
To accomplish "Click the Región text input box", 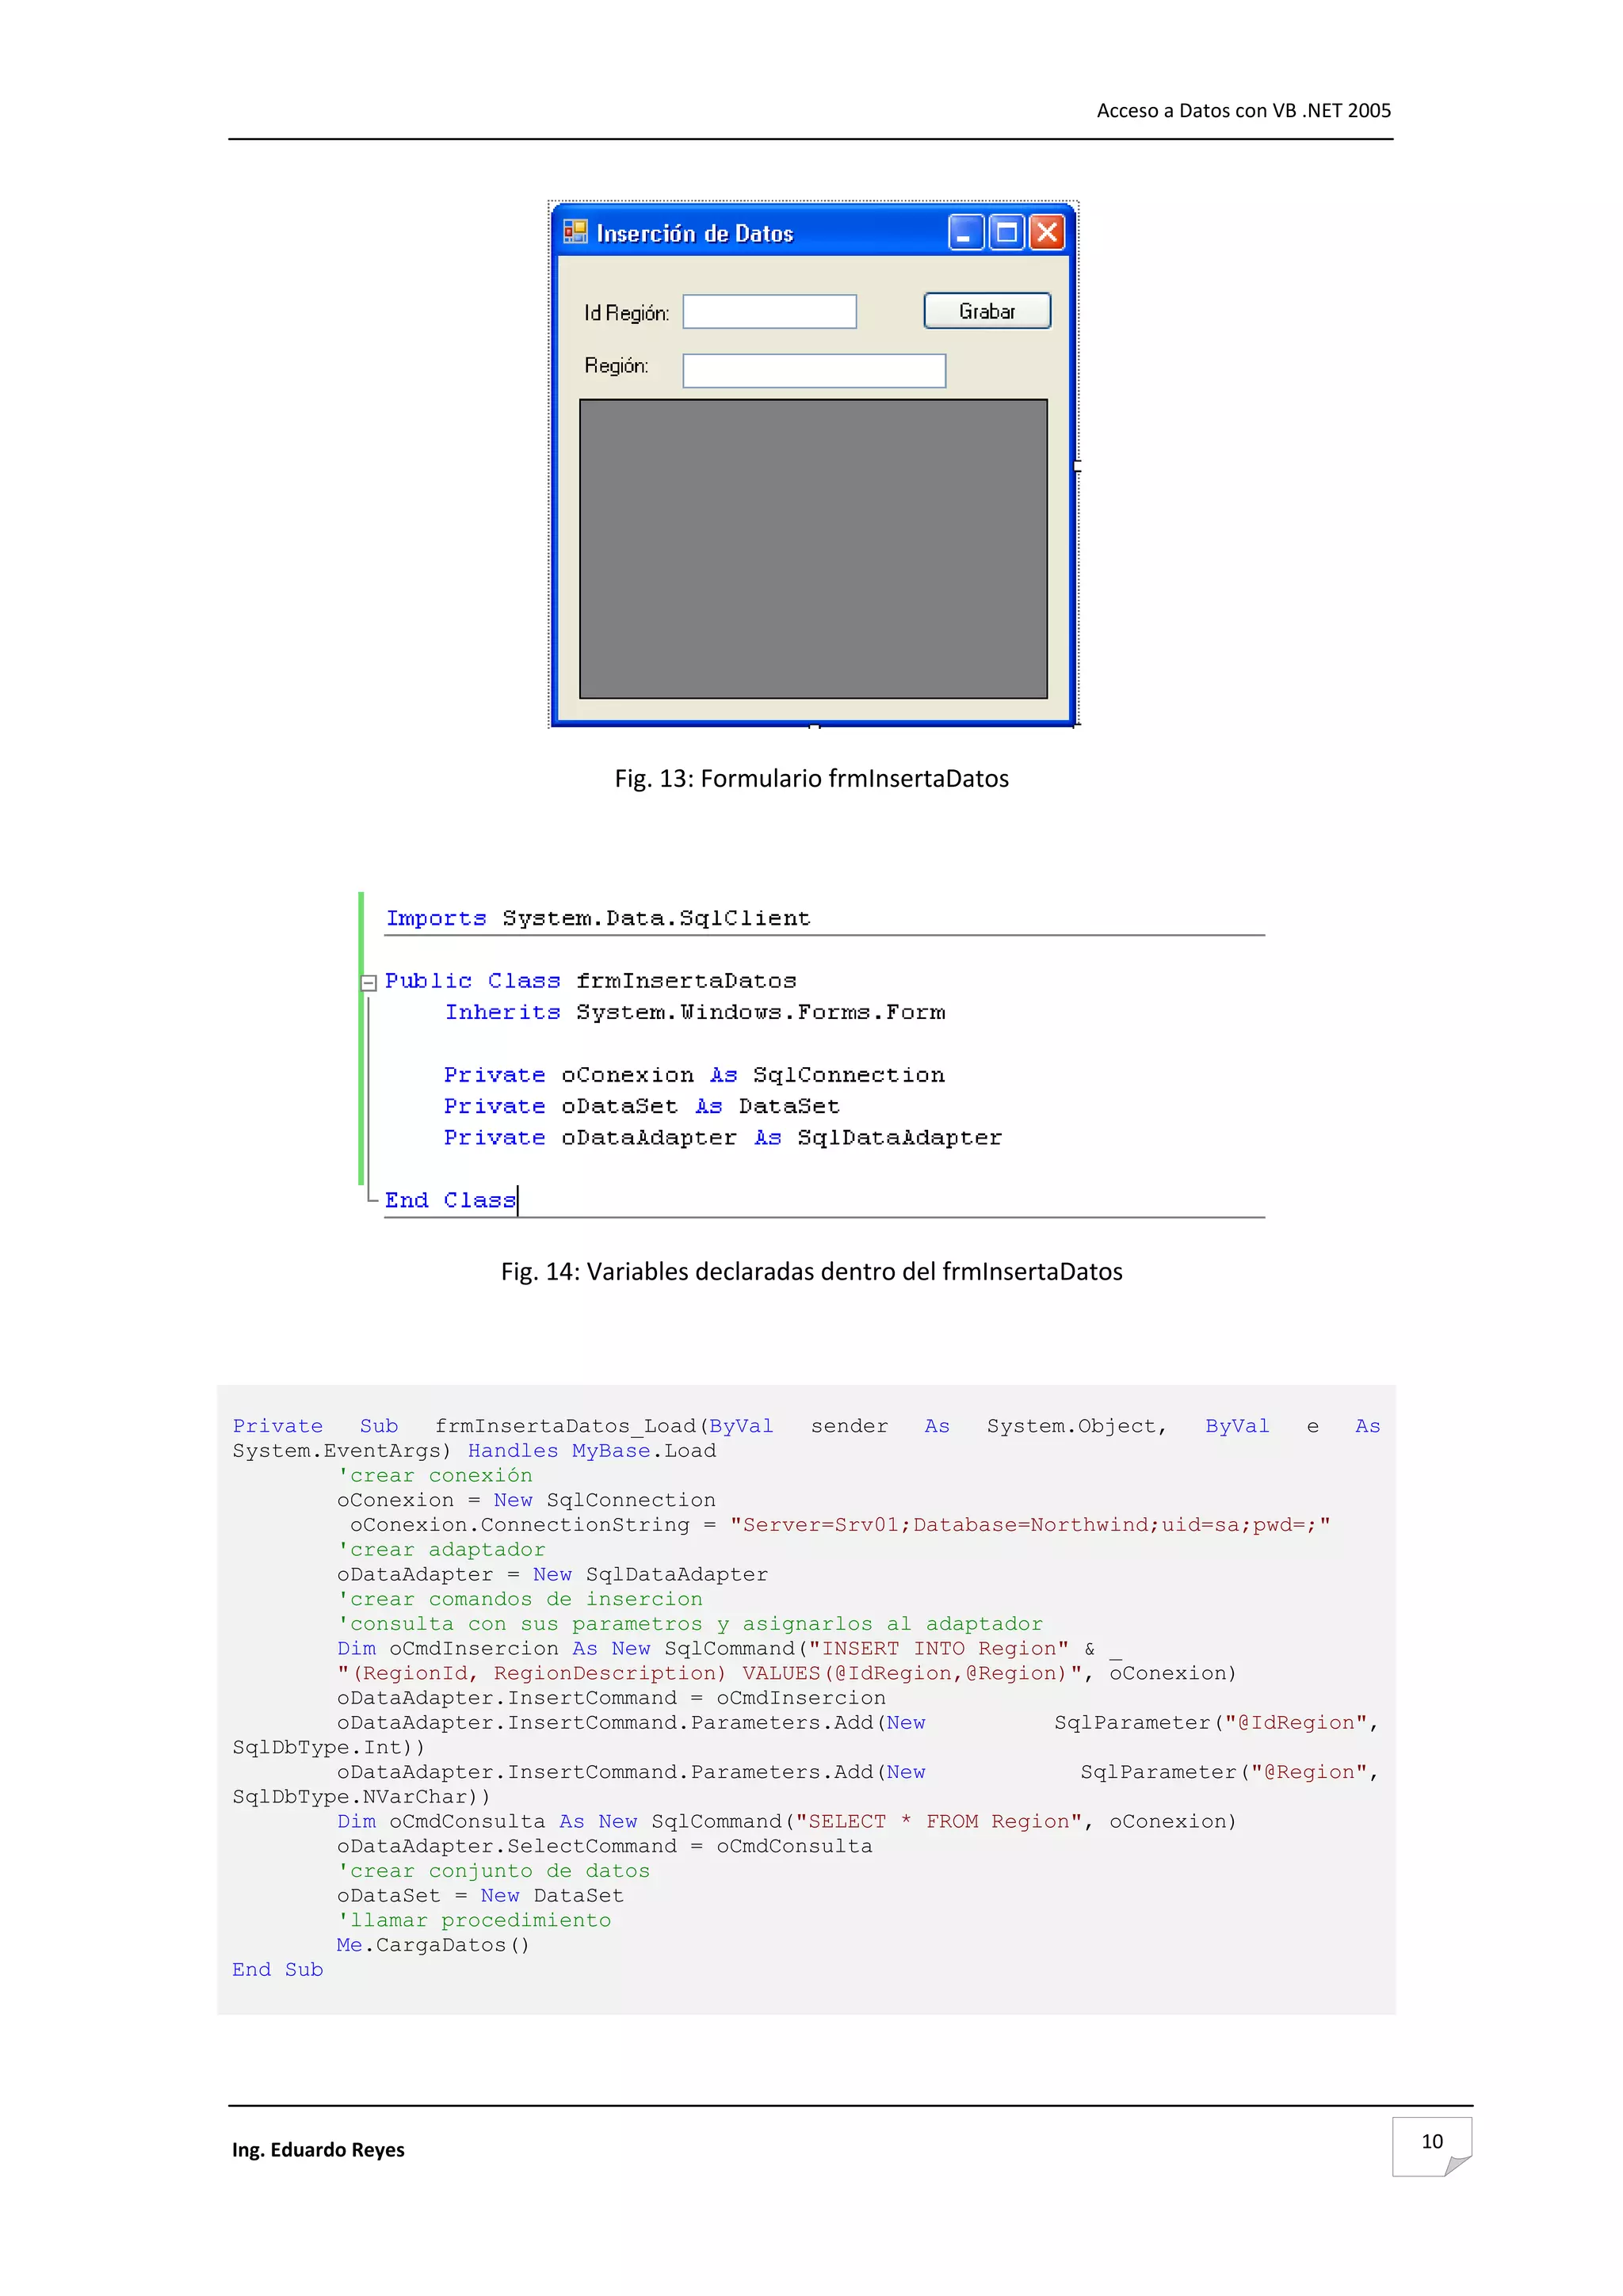I will tap(814, 370).
